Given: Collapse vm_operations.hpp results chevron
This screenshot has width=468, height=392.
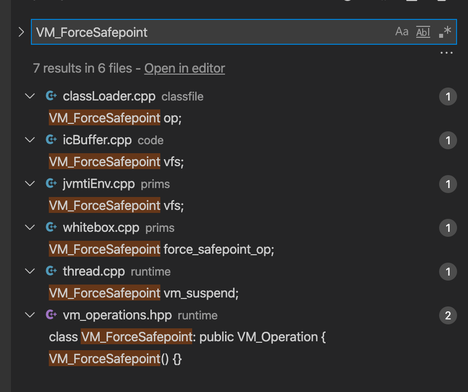Looking at the screenshot, I should pos(30,315).
